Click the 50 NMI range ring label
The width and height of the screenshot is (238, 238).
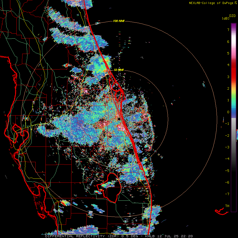click(119, 70)
